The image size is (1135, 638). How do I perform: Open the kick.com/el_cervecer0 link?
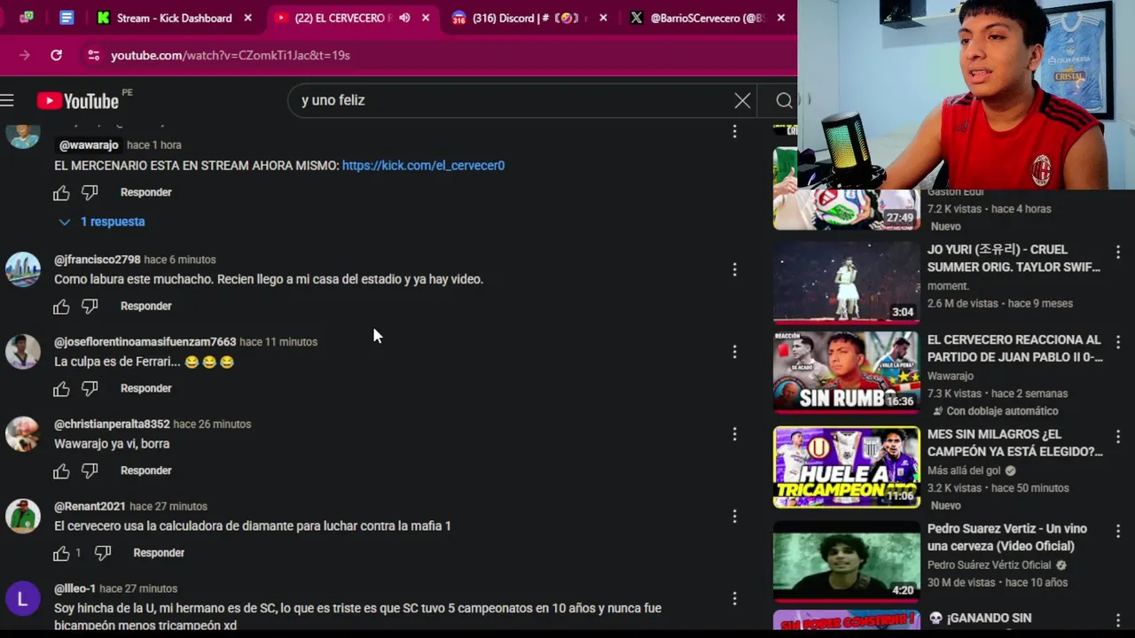[x=423, y=166]
